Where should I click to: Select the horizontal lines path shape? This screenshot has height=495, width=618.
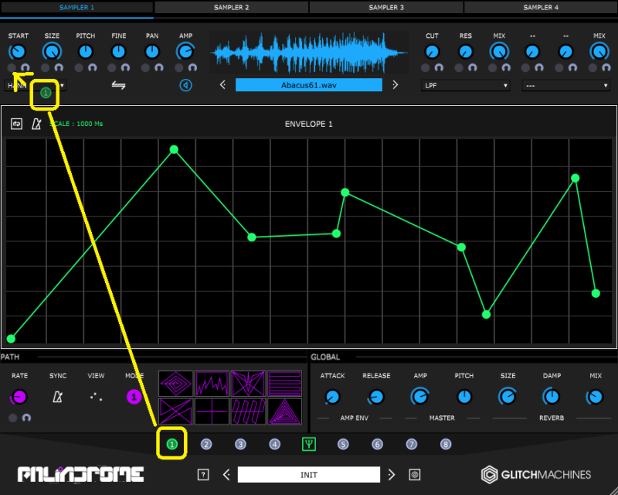point(284,384)
